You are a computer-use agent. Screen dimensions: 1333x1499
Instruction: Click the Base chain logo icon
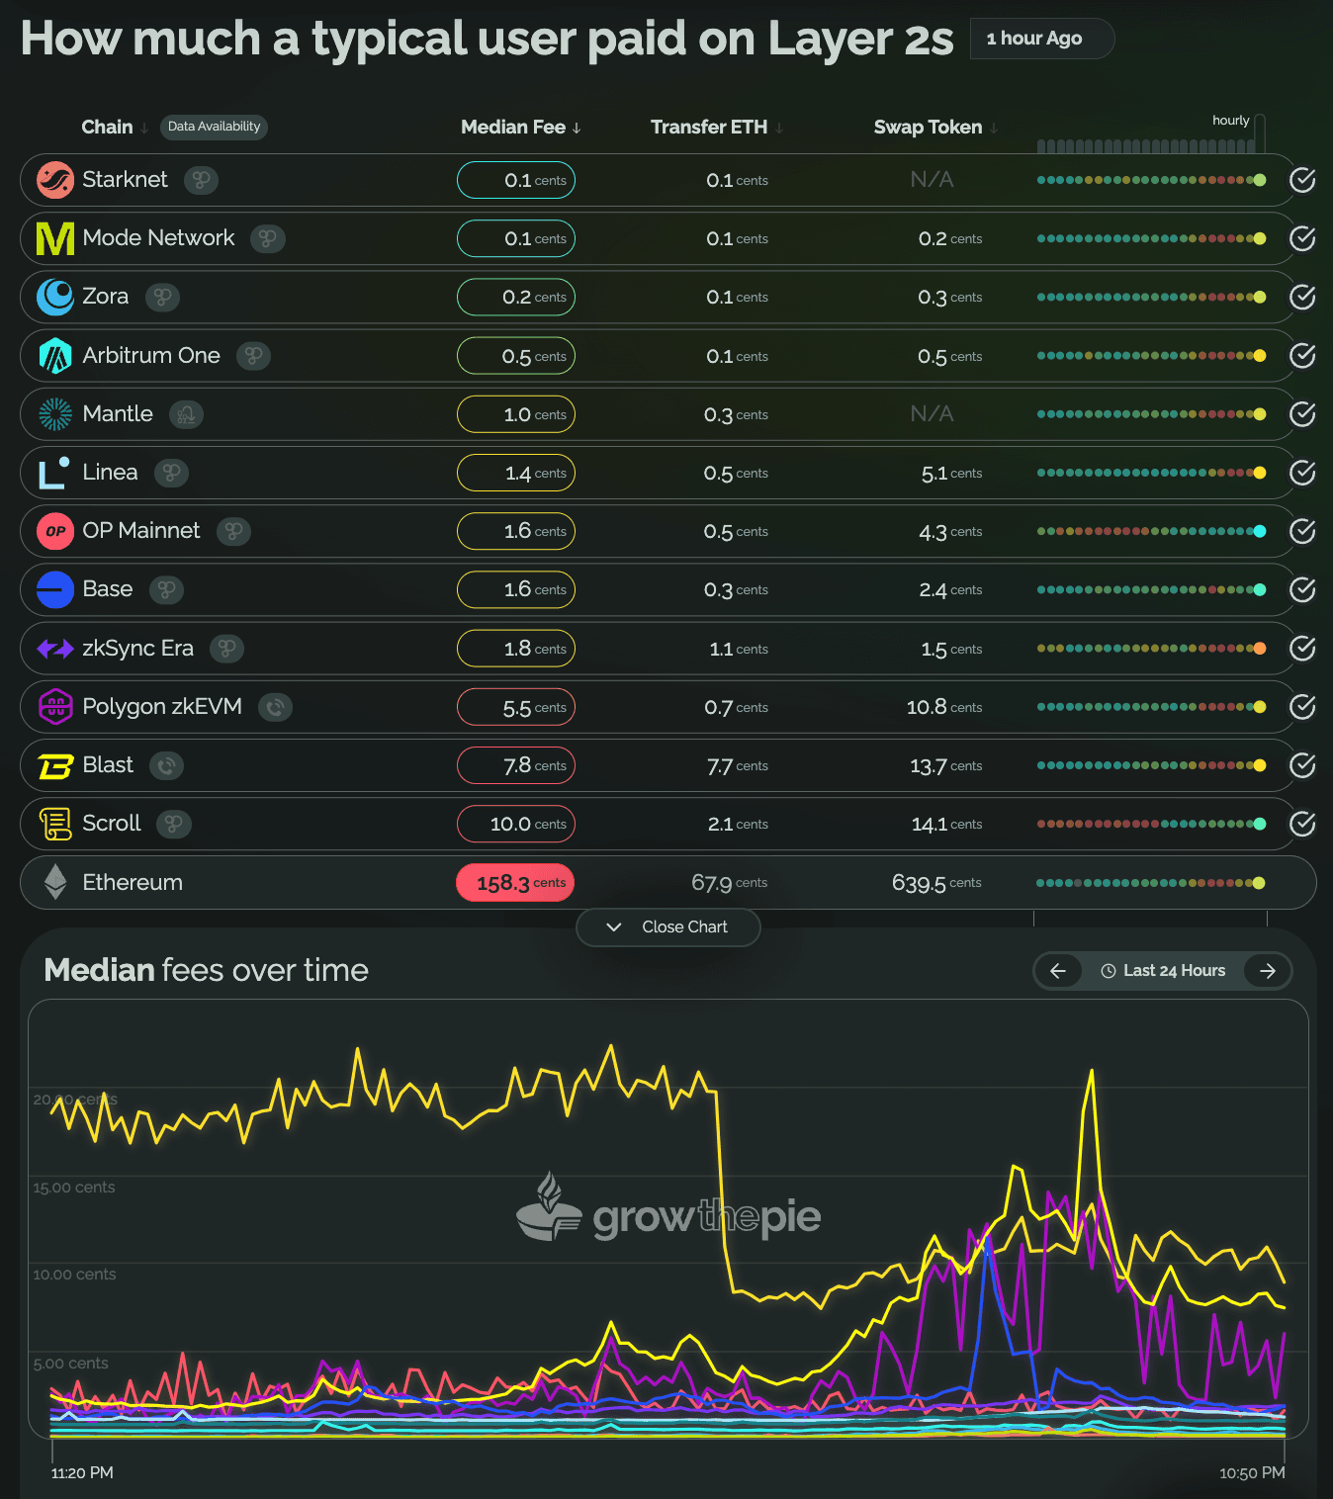(55, 589)
